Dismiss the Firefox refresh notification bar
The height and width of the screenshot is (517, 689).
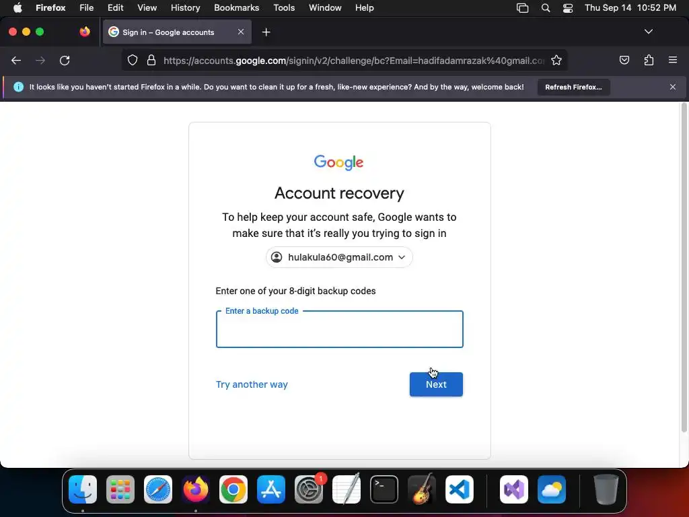click(673, 87)
